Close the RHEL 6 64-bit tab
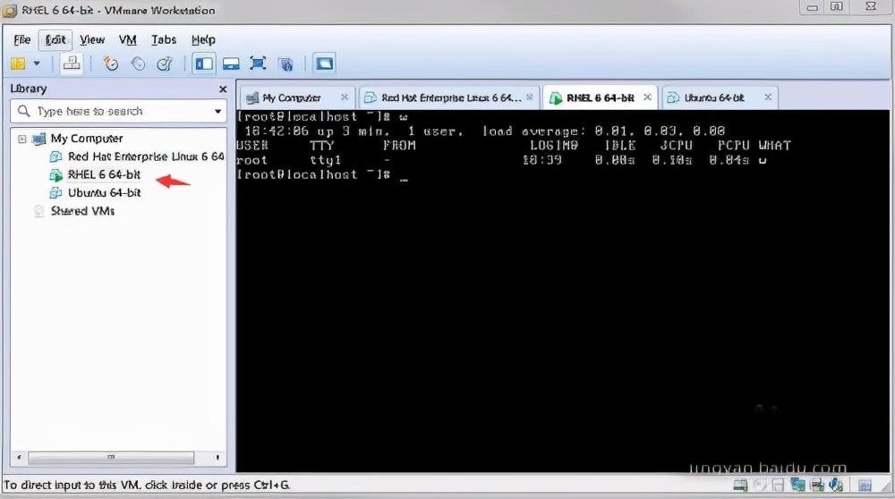Viewport: 895px width, 499px height. tap(647, 97)
